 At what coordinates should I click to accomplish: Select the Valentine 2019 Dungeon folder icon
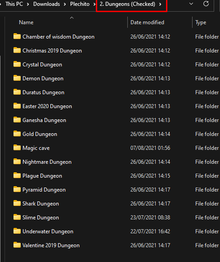click(x=17, y=245)
